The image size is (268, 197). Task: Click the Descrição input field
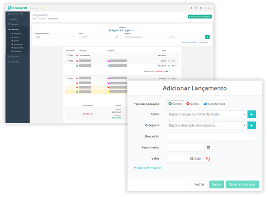(211, 136)
